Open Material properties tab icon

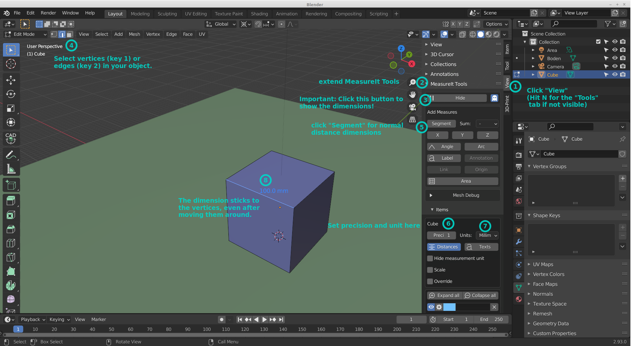pos(519,299)
